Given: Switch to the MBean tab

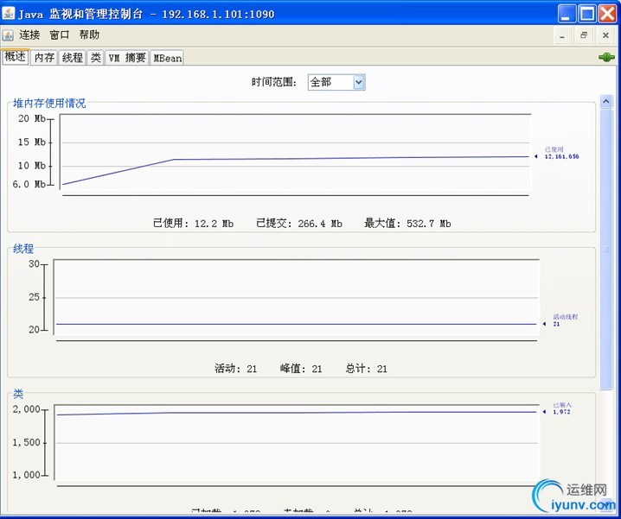Looking at the screenshot, I should coord(167,58).
